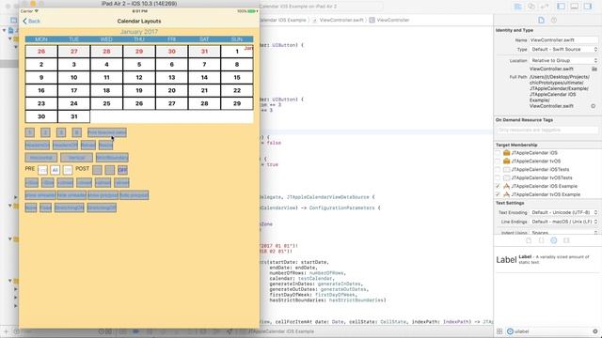Choose file location via folder icon

[x=594, y=69]
